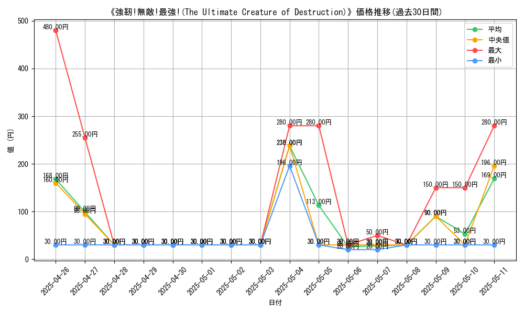Click the orange median point on 2025-05-11
The height and width of the screenshot is (314, 524).
tap(494, 166)
